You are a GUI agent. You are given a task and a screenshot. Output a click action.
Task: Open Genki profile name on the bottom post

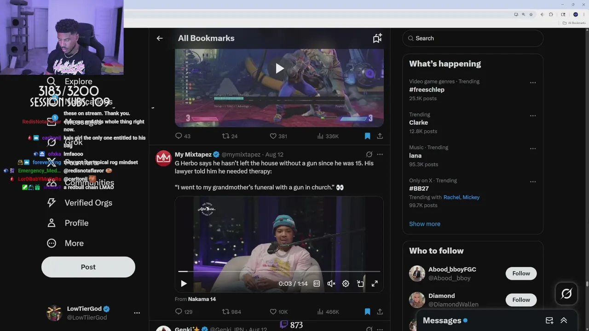[187, 329]
